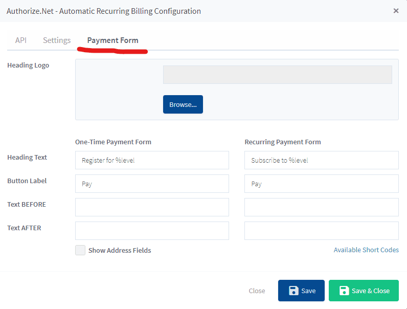This screenshot has height=309, width=407.
Task: Click the Heading Logo label
Action: [x=28, y=65]
